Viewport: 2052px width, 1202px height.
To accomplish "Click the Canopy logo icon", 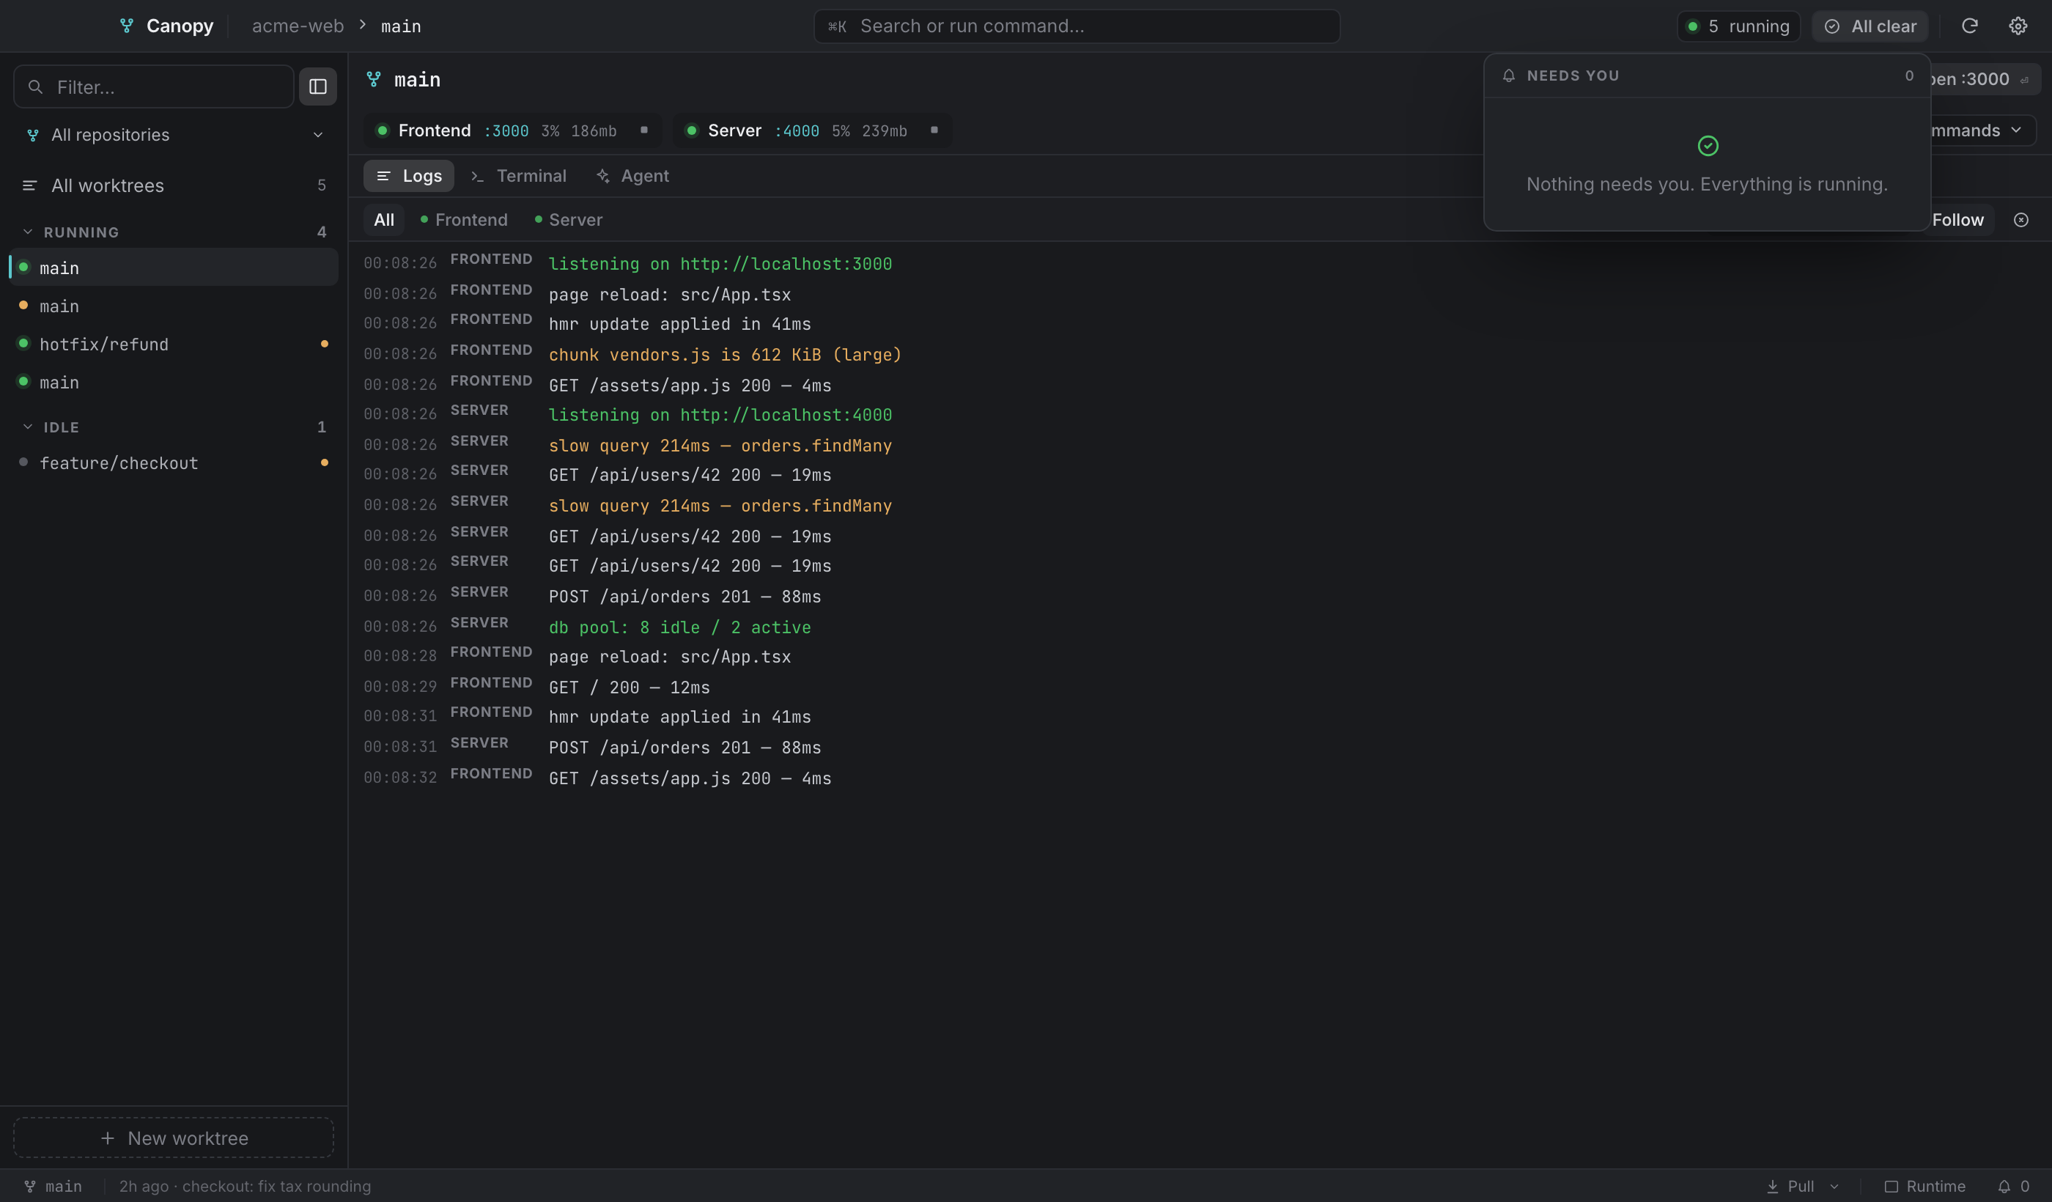I will point(126,26).
